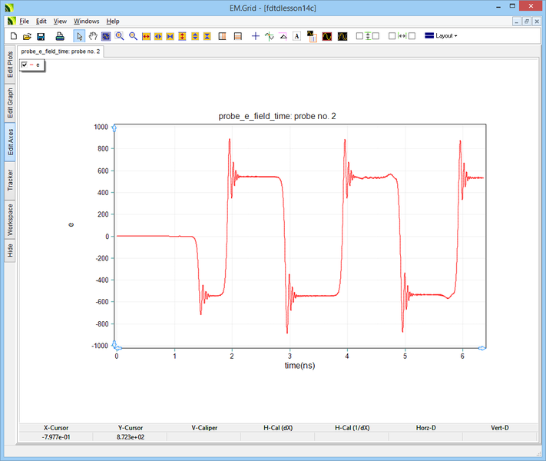Select the Pan hand tool
This screenshot has width=546, height=461.
tap(93, 36)
